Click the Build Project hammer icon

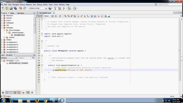(55, 8)
